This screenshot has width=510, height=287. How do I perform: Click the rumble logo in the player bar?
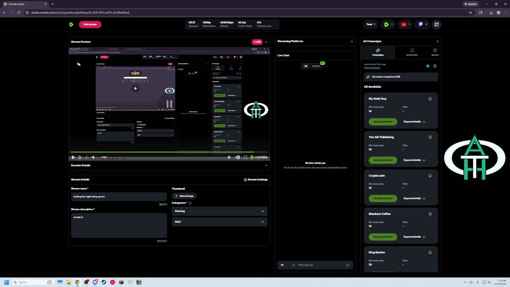pos(259,157)
